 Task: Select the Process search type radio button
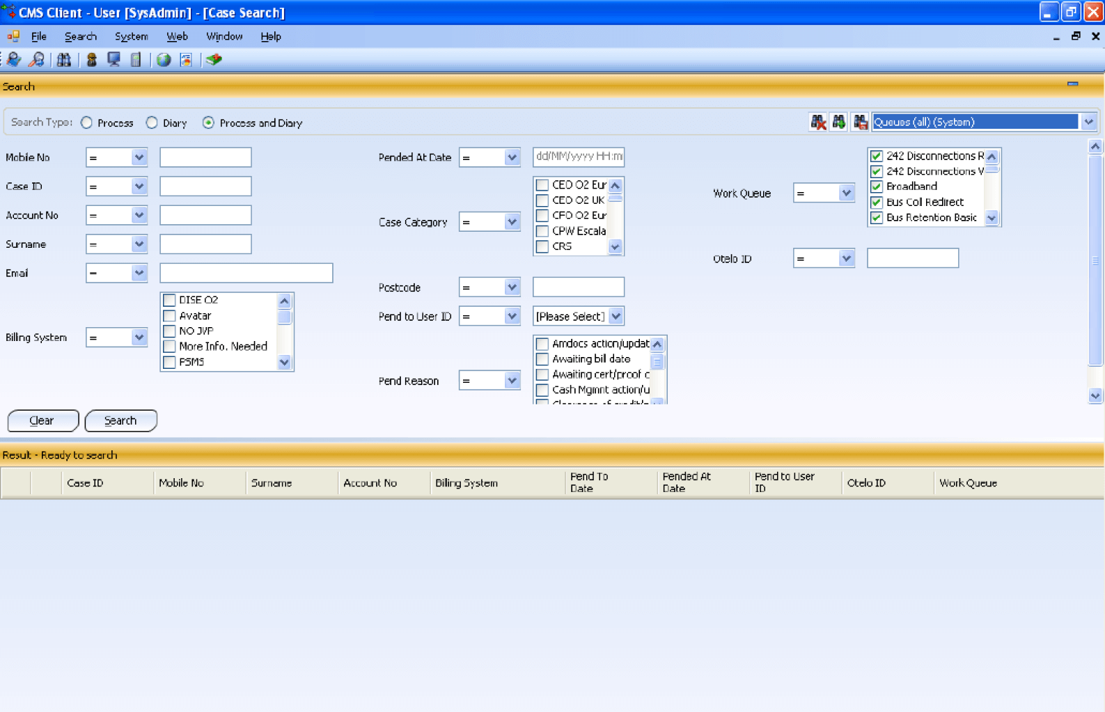pyautogui.click(x=86, y=122)
